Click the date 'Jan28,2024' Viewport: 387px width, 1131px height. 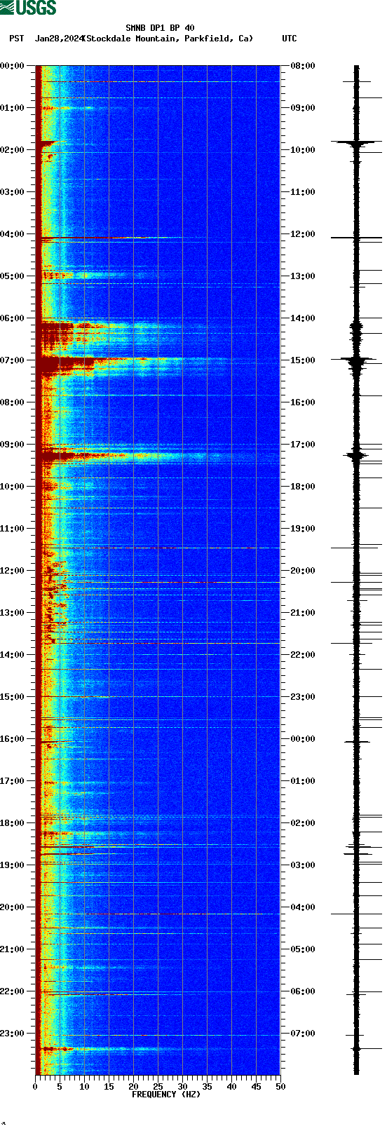pyautogui.click(x=58, y=39)
